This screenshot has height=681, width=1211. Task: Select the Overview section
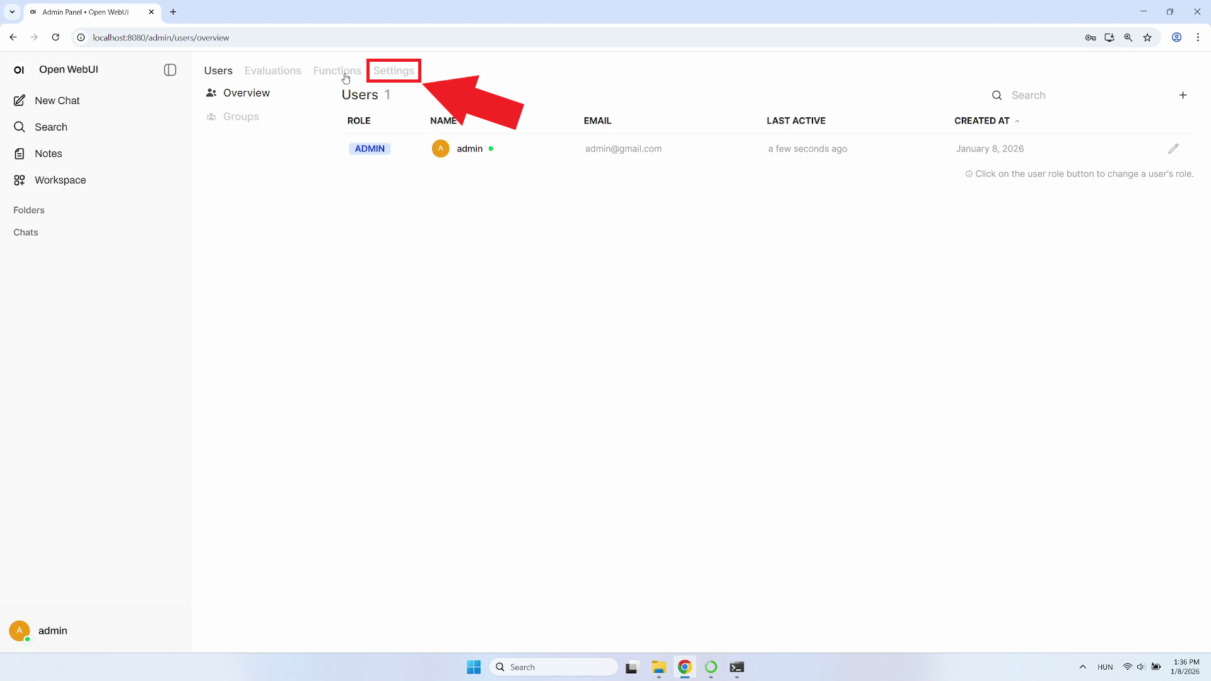[246, 93]
